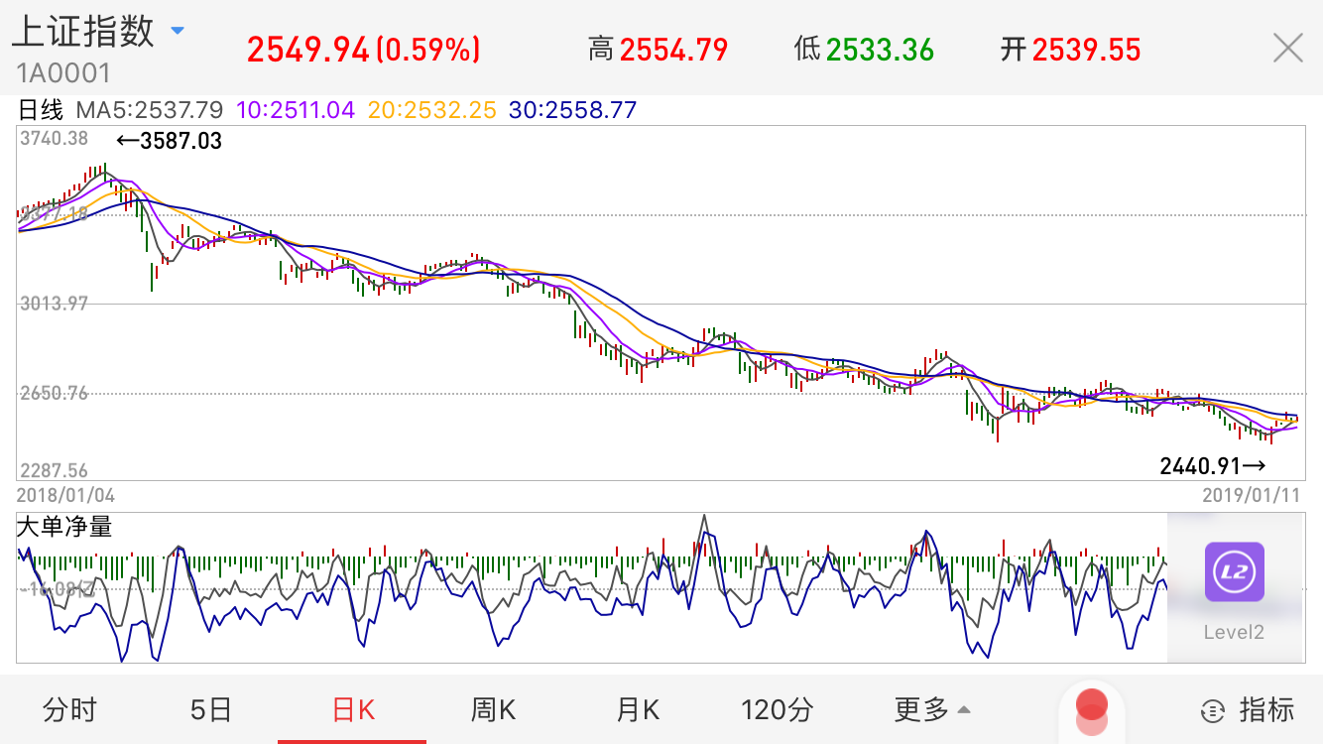The width and height of the screenshot is (1323, 744).
Task: Click the 日线 label above chart
Action: (41, 110)
